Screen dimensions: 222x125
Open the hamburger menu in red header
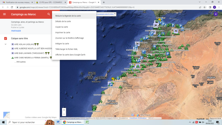click(5, 14)
